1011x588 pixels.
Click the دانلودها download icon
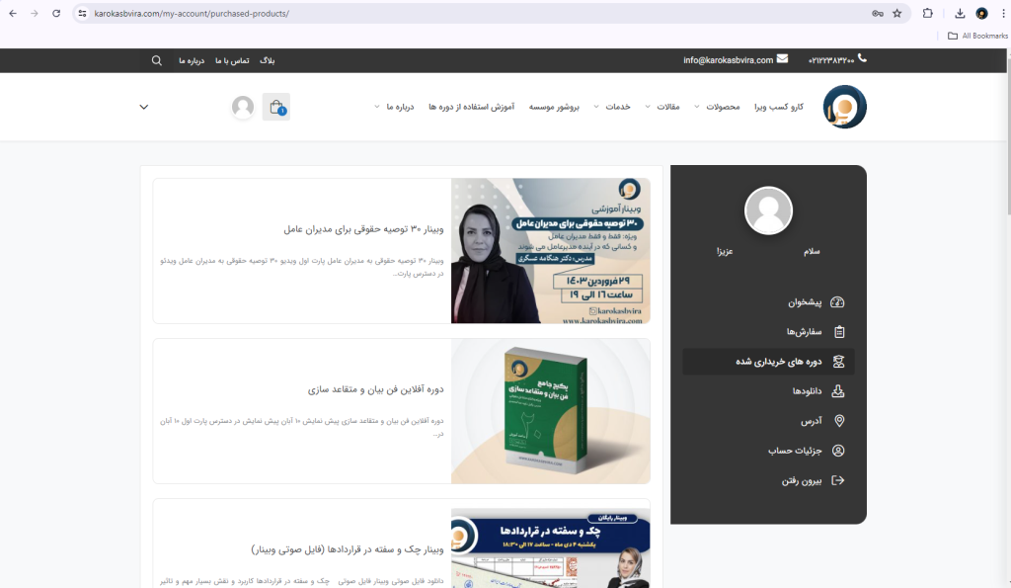tap(837, 391)
